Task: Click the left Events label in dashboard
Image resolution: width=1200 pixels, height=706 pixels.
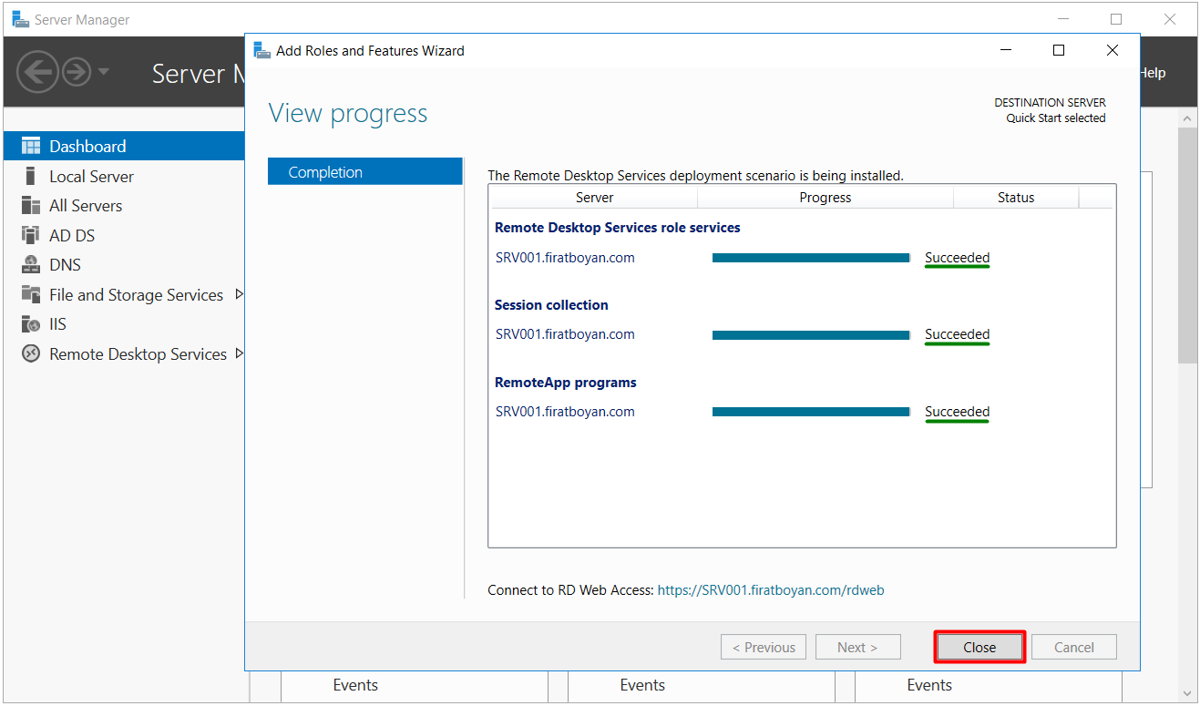Action: coord(355,685)
